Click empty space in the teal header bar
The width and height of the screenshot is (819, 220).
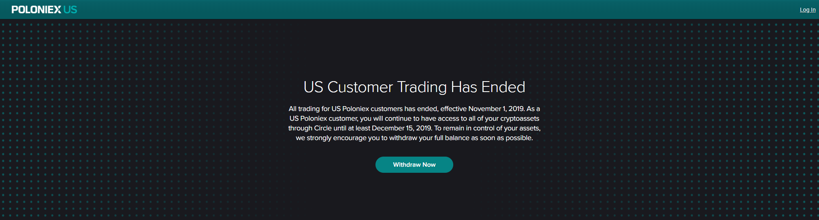click(x=405, y=10)
